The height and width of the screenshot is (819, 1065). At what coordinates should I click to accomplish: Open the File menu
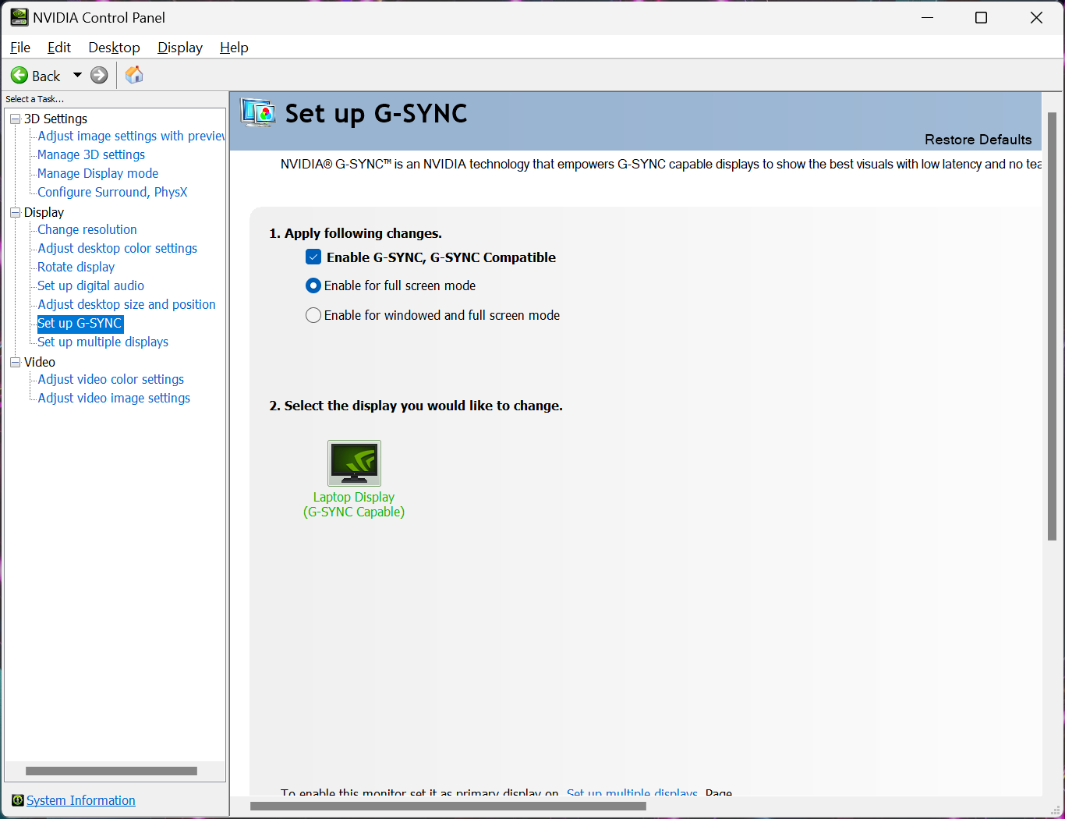click(x=20, y=48)
